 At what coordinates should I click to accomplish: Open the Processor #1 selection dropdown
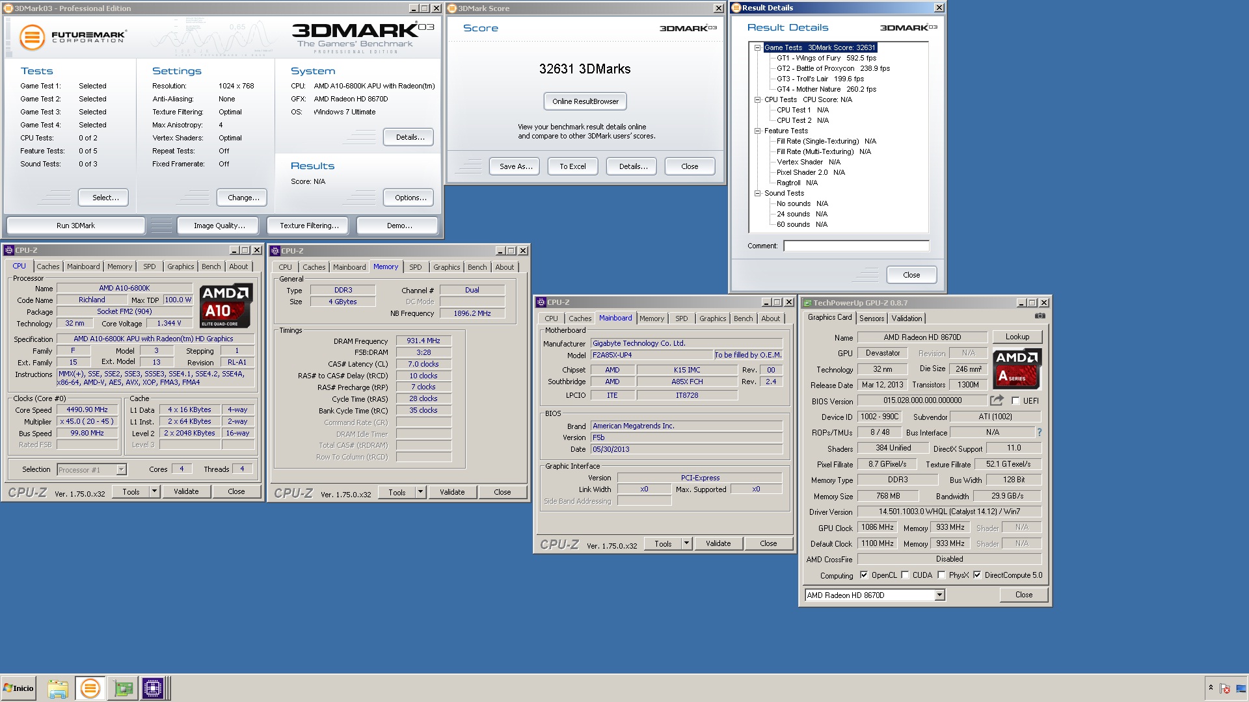point(121,469)
